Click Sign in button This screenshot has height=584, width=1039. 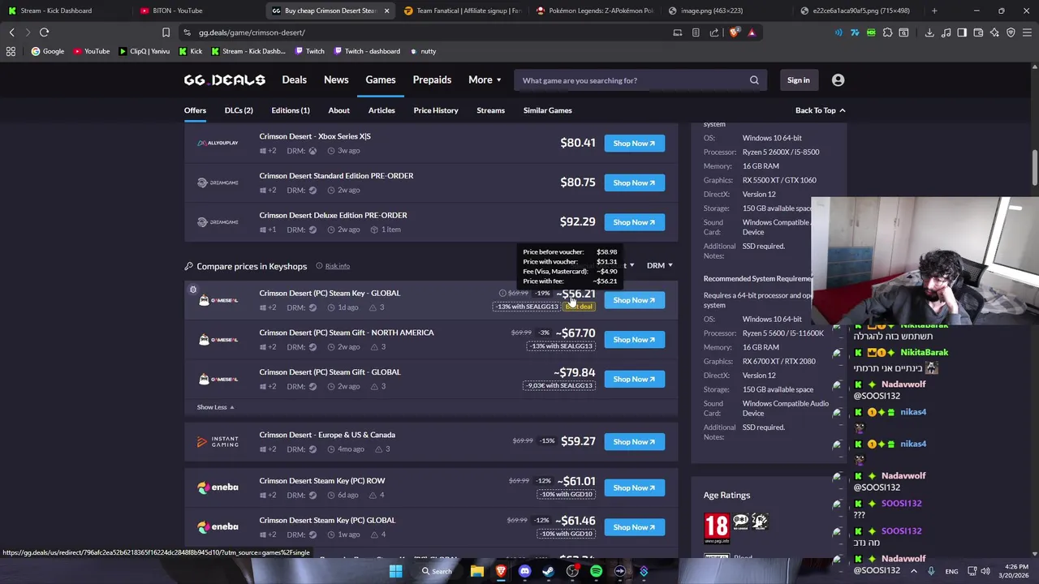[x=799, y=80]
